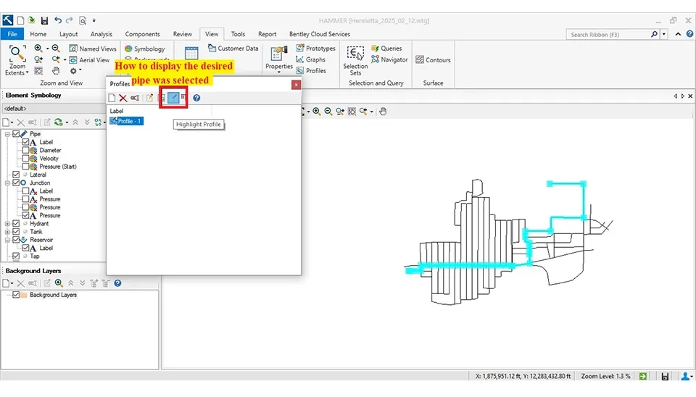
Task: Click in the Search Ribbon field
Action: [x=608, y=34]
